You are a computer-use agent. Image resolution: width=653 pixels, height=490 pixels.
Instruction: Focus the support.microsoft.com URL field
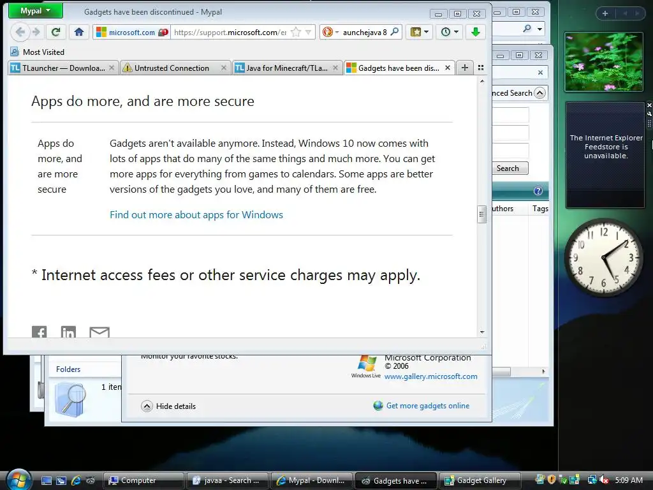point(230,32)
